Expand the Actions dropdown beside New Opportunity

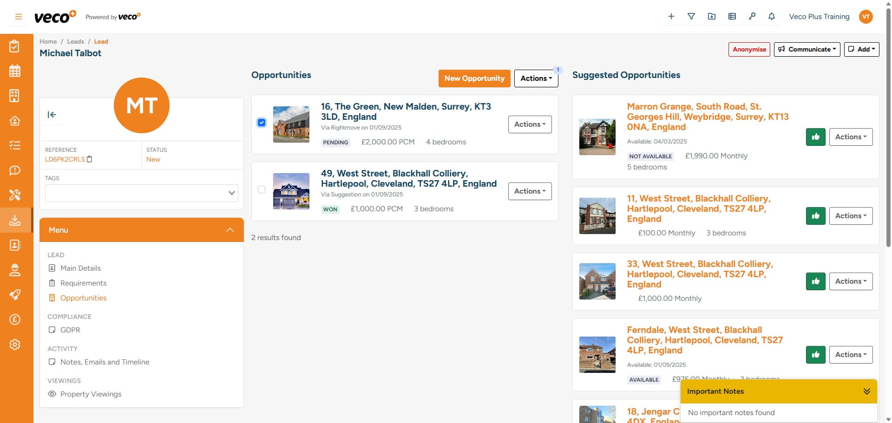[x=536, y=78]
